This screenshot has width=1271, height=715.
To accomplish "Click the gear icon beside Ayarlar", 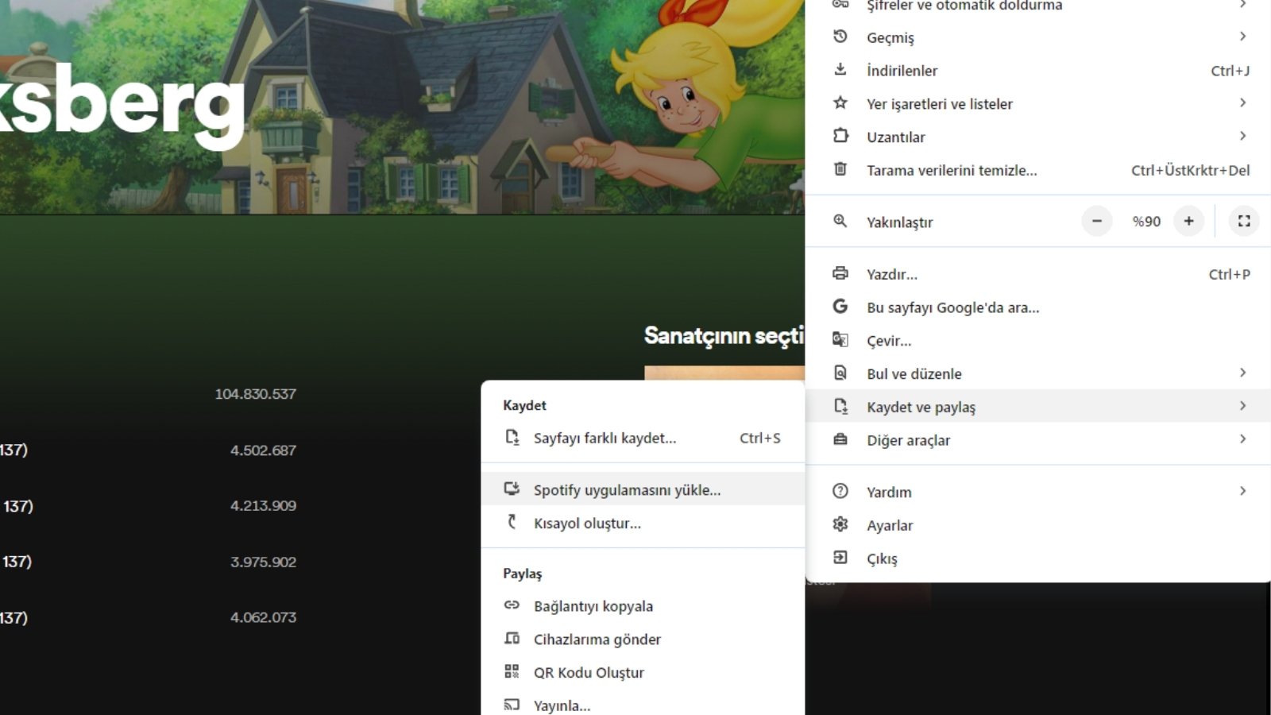I will click(840, 524).
